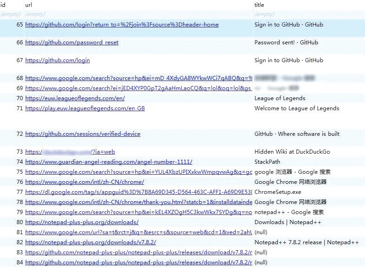Open the github.com/sessions/verified-device link

tap(83, 134)
